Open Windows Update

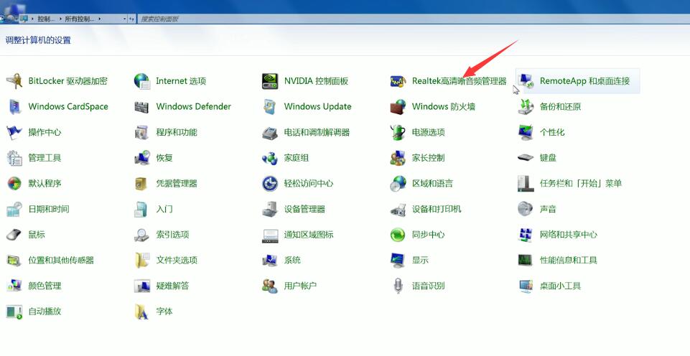point(307,106)
